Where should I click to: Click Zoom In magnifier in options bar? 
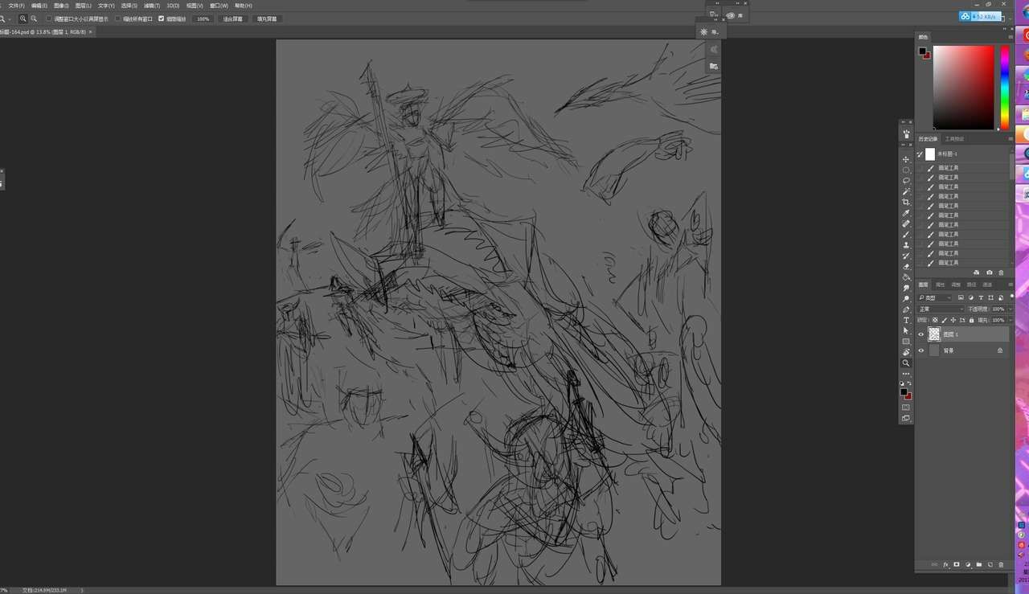[23, 18]
